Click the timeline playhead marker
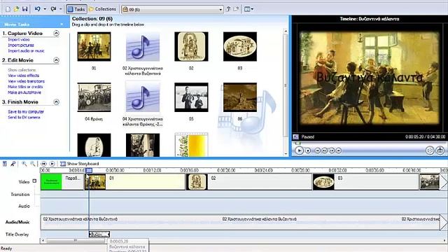Image resolution: width=448 pixels, height=252 pixels. coord(89,171)
